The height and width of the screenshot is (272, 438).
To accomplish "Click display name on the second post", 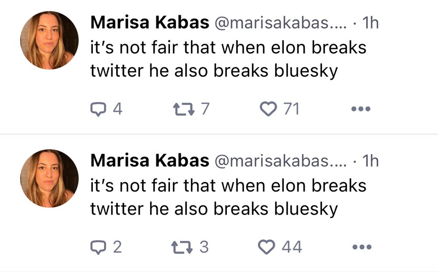I will tap(149, 161).
